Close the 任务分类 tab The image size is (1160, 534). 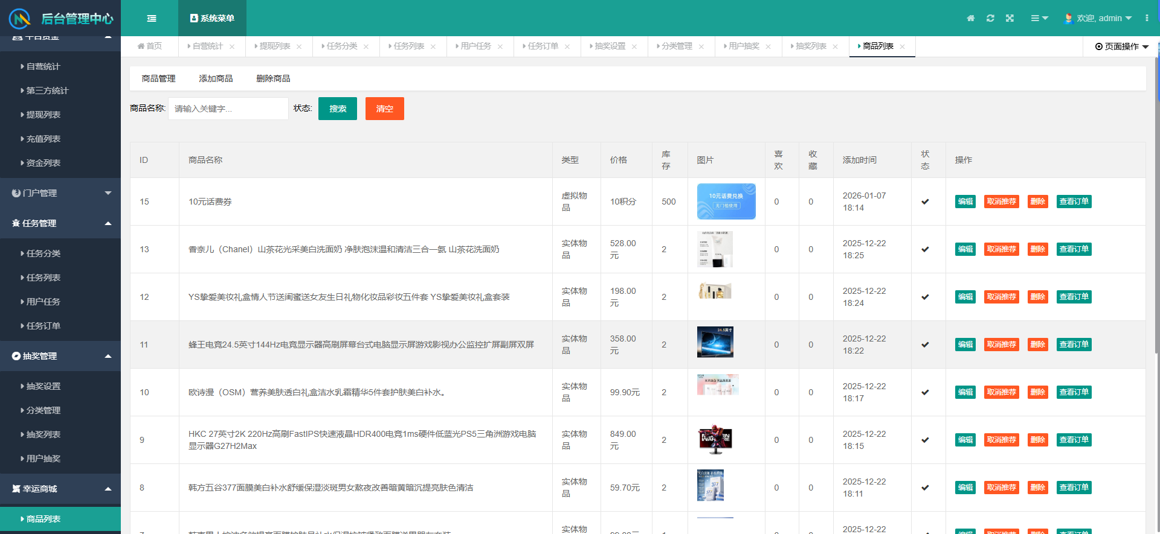(366, 46)
